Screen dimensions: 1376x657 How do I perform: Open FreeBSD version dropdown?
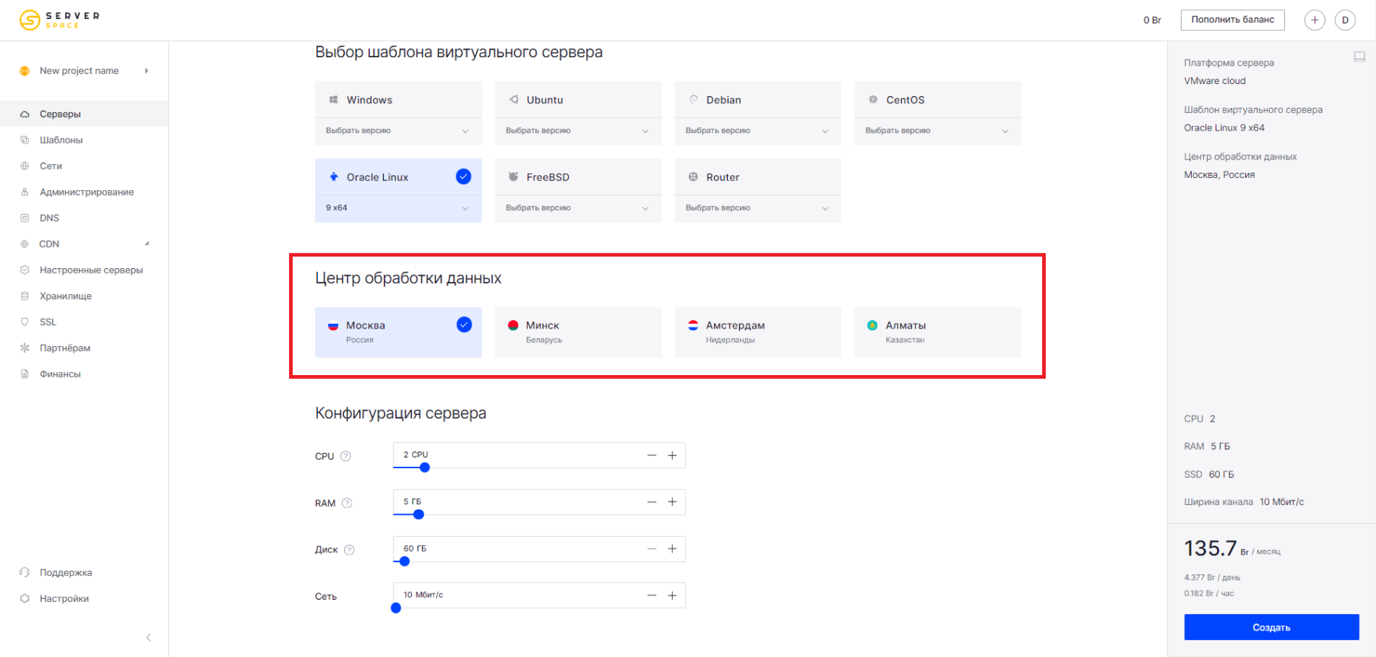point(579,209)
